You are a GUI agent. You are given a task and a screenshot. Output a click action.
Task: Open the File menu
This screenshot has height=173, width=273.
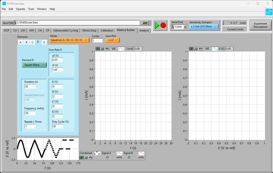[4, 9]
